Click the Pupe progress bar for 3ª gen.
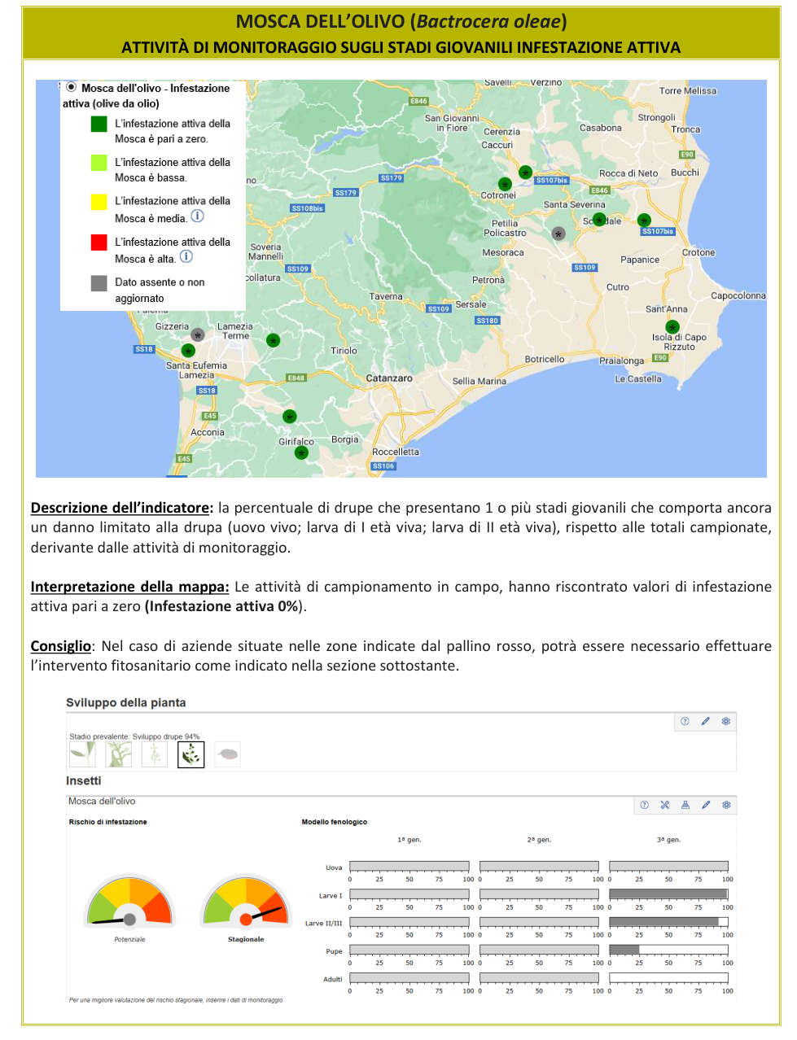The width and height of the screenshot is (797, 1040). 668,950
